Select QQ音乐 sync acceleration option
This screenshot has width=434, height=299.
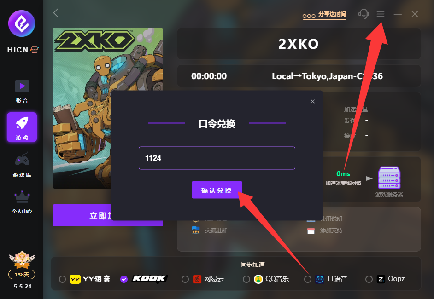point(246,279)
